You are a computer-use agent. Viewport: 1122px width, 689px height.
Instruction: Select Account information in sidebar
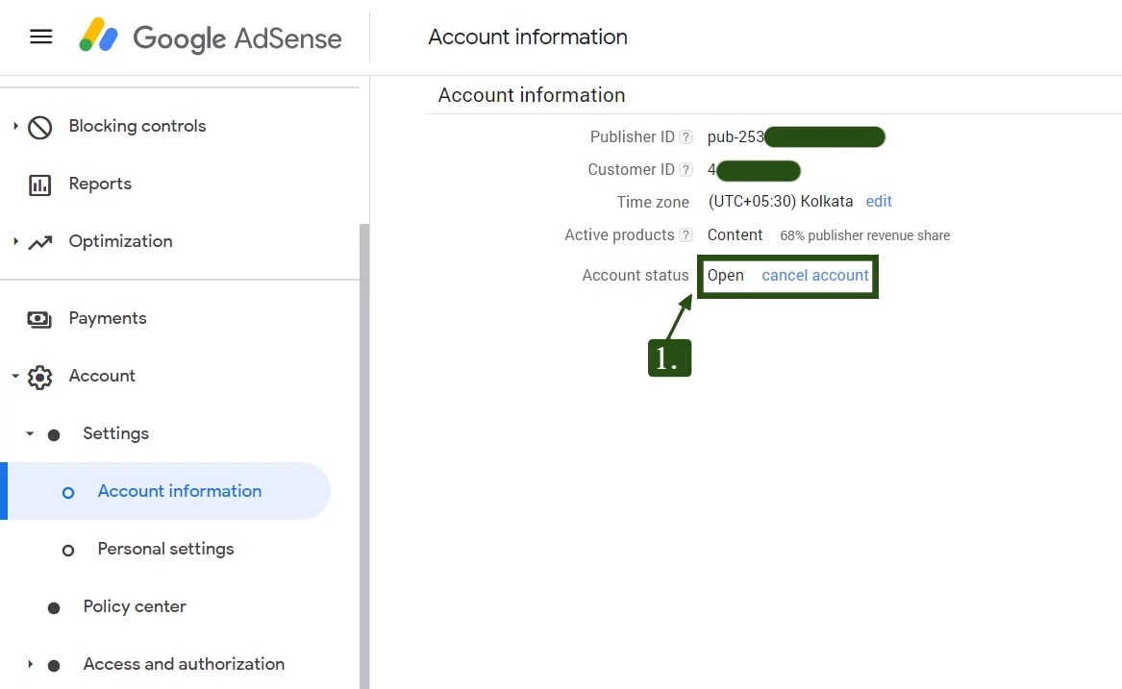[x=179, y=491]
